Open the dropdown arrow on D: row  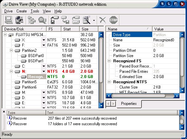[44, 98]
